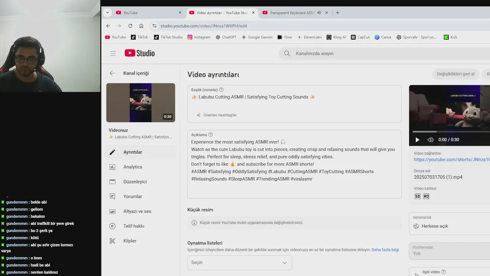Screen dimensions: 490x276
Task: Click help icon beside İlgili video
Action: [x=443, y=272]
